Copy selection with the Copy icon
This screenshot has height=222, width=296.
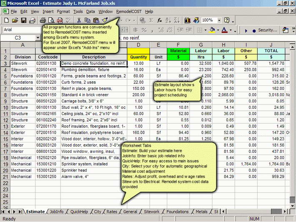87,20
